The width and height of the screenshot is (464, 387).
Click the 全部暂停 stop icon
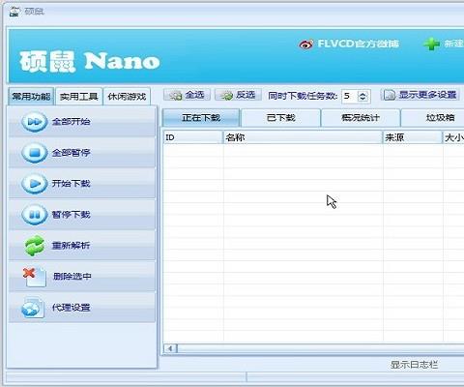point(34,153)
